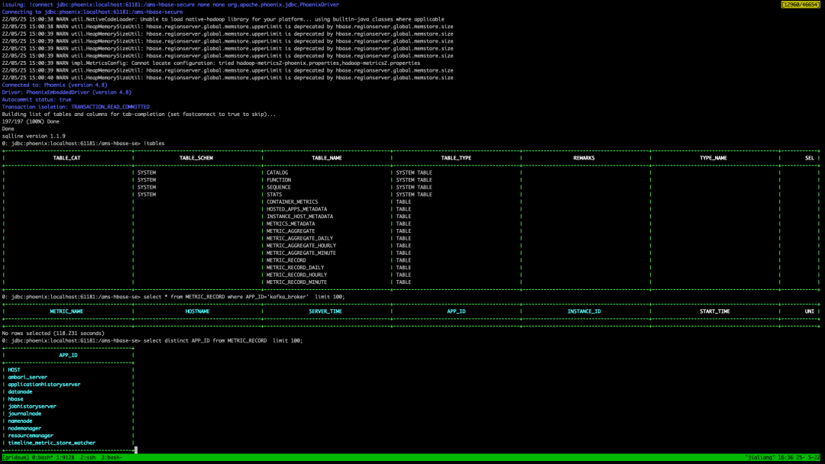The width and height of the screenshot is (825, 464).
Task: Click "No rows selected (118.231 seconds)" message
Action: pos(53,333)
